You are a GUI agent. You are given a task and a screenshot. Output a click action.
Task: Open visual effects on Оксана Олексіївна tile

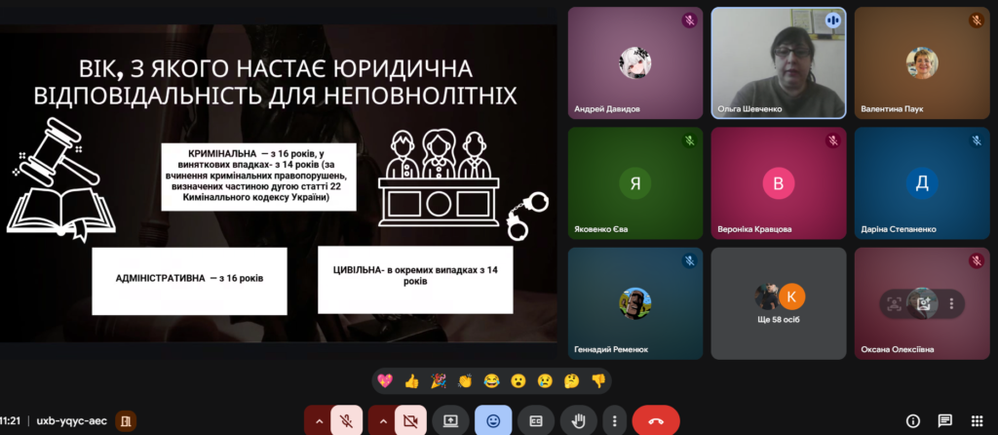[x=922, y=303]
